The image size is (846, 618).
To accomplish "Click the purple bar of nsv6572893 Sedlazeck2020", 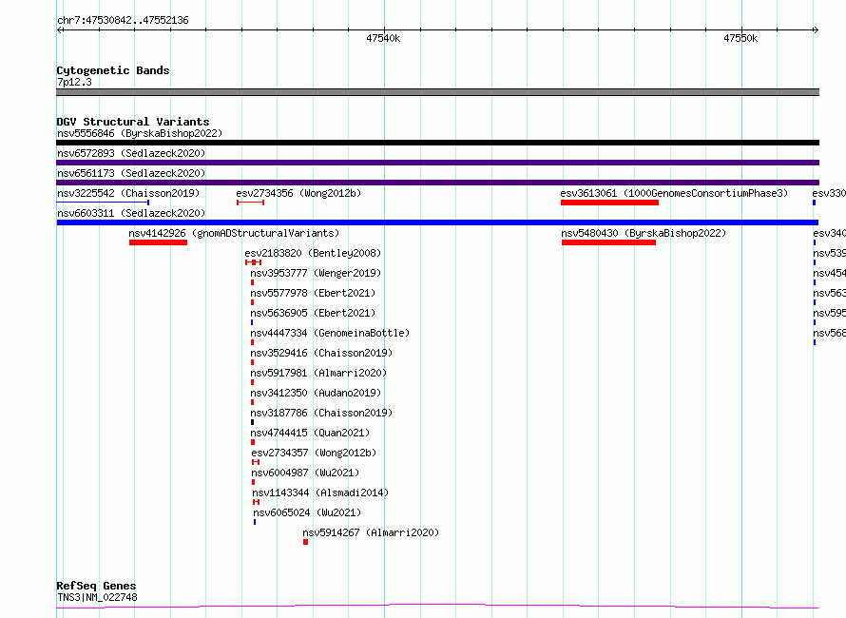I will [437, 163].
